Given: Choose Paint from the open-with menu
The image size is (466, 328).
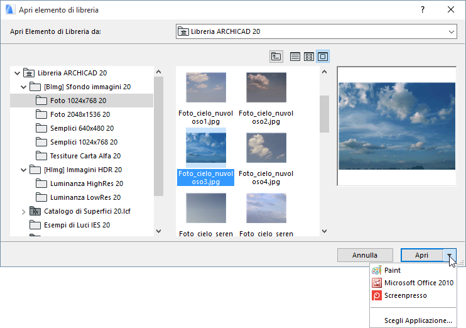Looking at the screenshot, I should point(413,270).
